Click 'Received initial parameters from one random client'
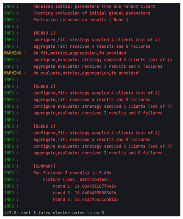This screenshot has height=219, width=183. tap(94, 6)
